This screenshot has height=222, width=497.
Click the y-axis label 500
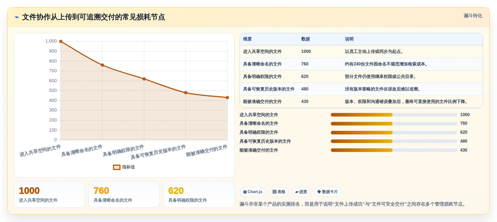pos(53,90)
